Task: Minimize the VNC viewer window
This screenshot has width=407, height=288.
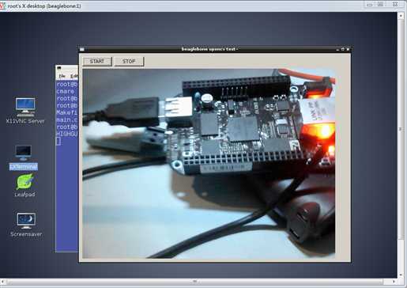Action: [370, 5]
